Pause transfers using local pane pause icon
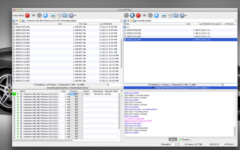 click(33, 15)
